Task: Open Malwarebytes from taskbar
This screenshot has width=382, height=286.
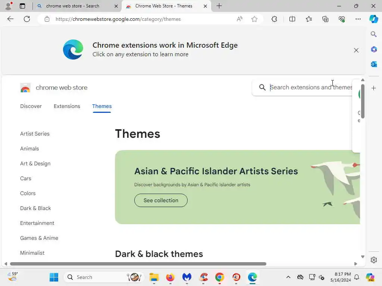Action: (187, 277)
